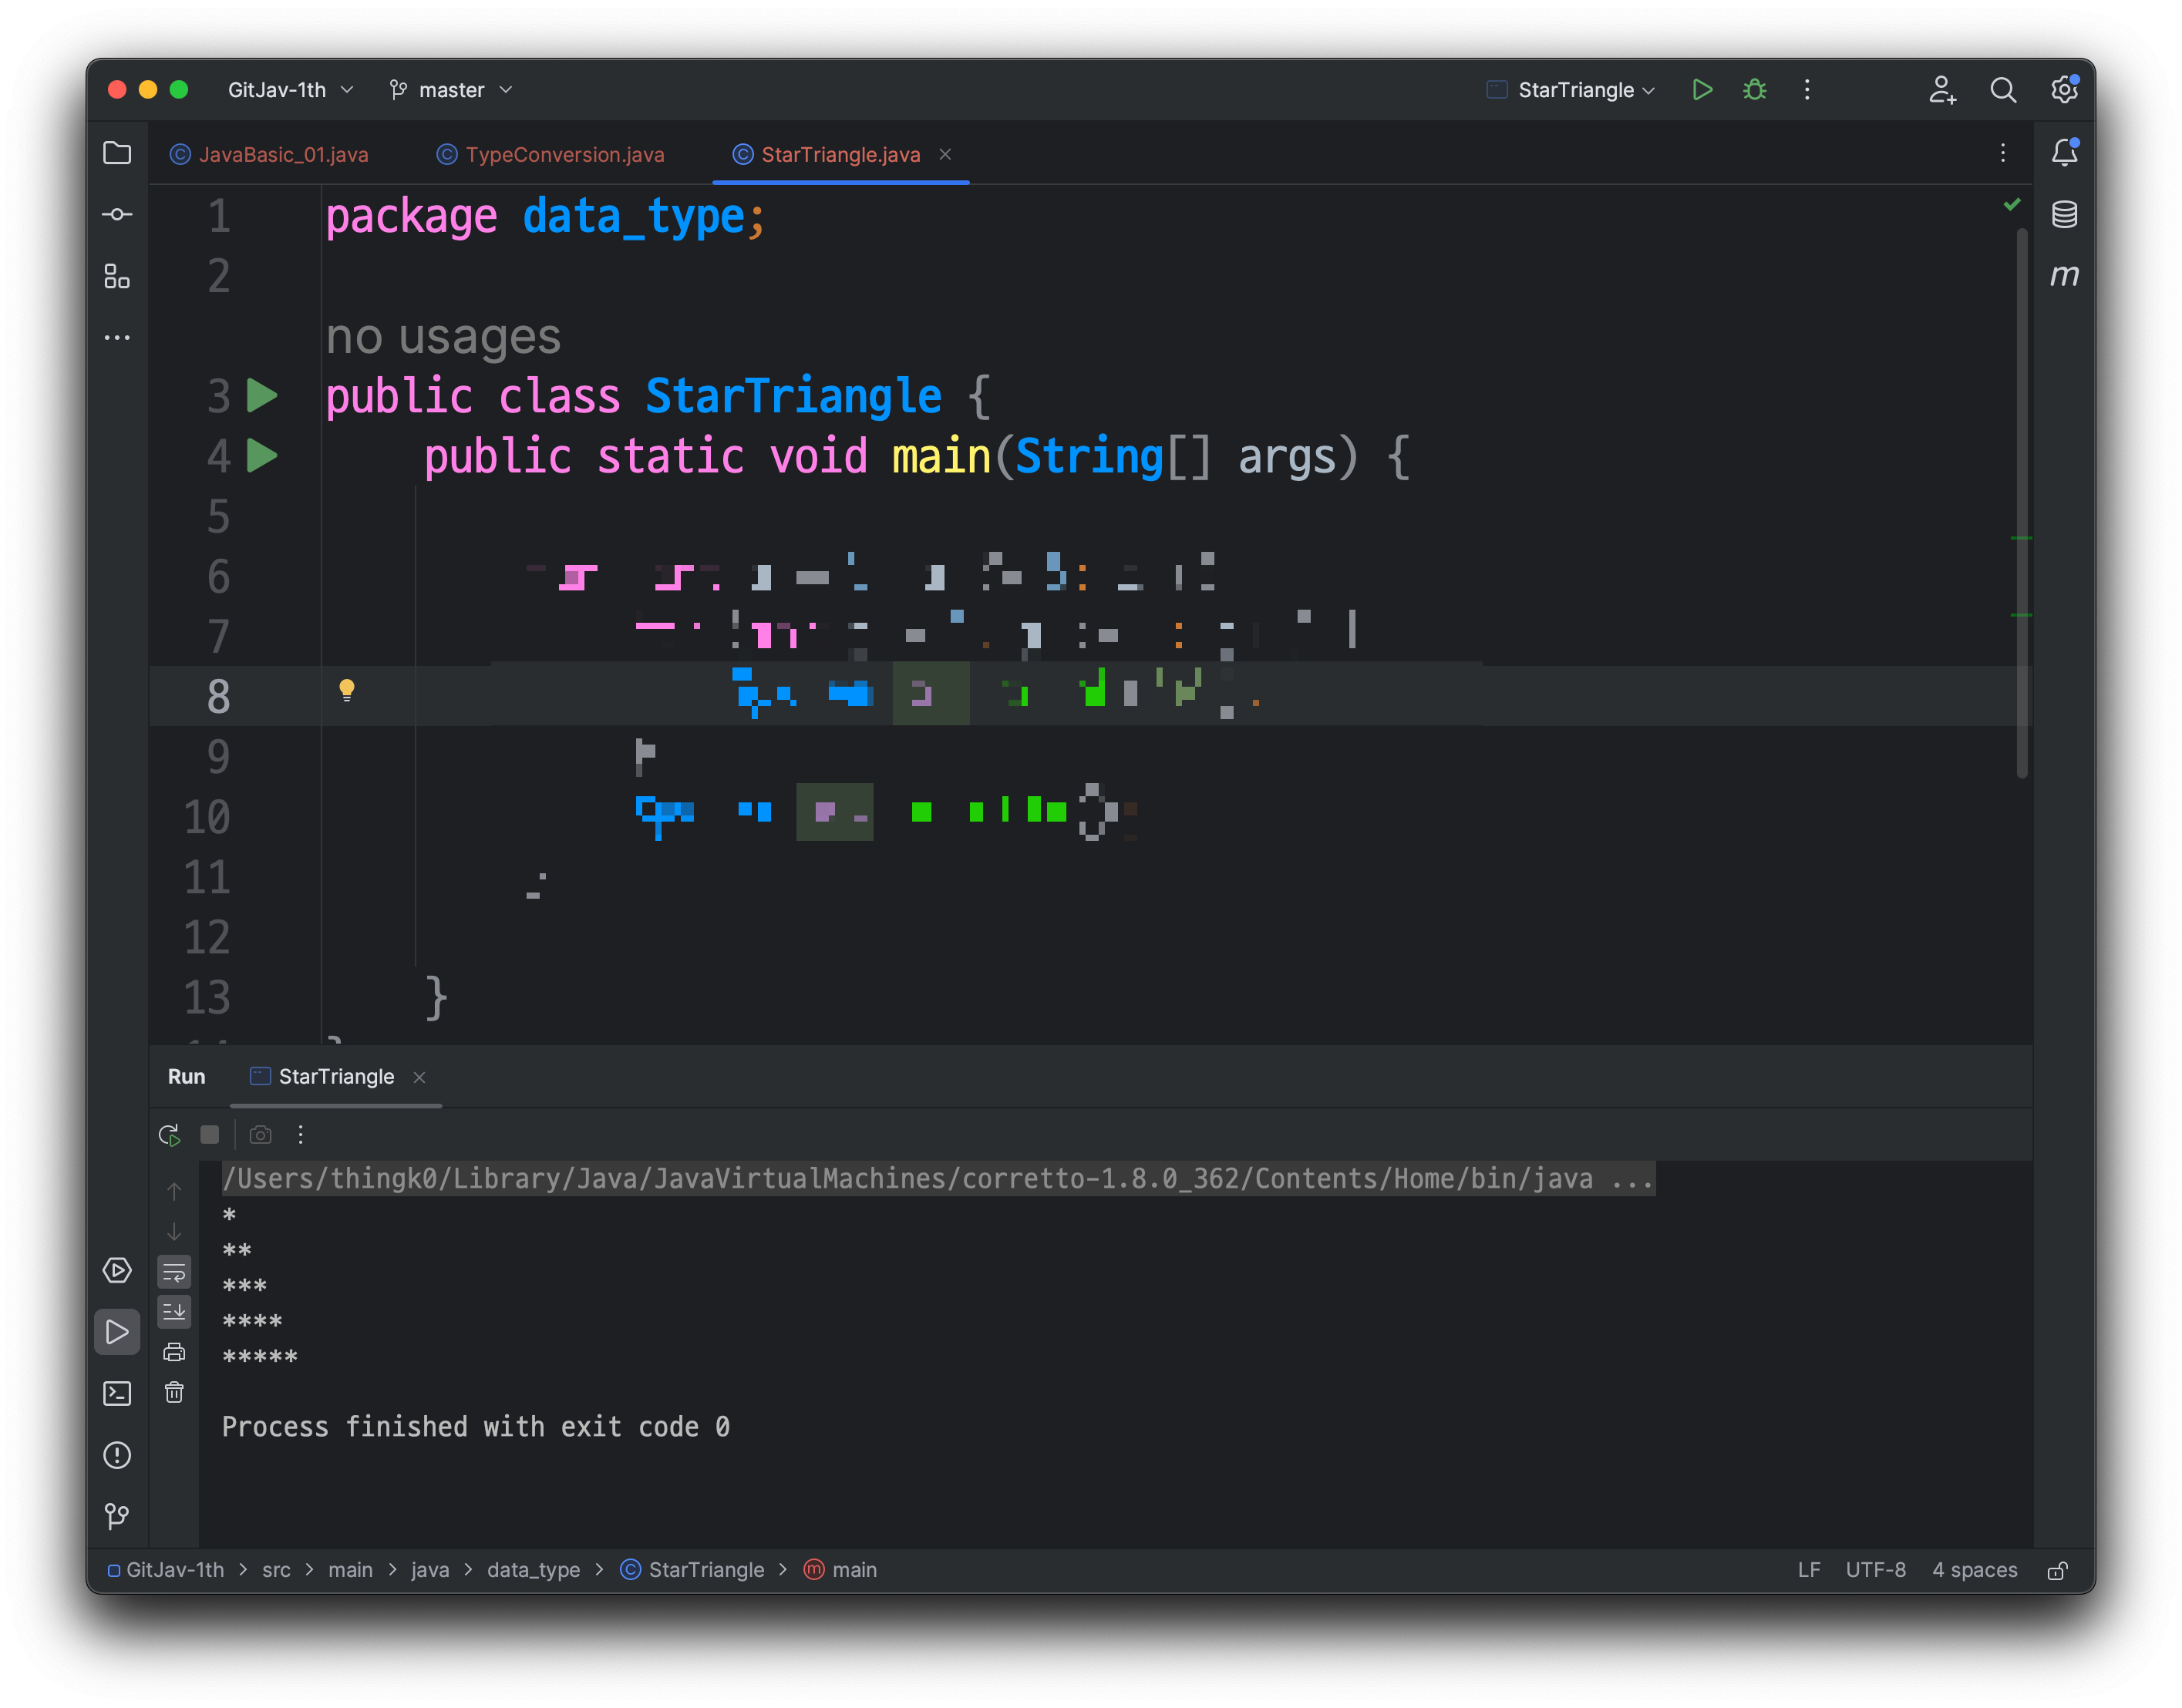The image size is (2182, 1708).
Task: Click the UTF-8 encoding status button
Action: click(1875, 1570)
